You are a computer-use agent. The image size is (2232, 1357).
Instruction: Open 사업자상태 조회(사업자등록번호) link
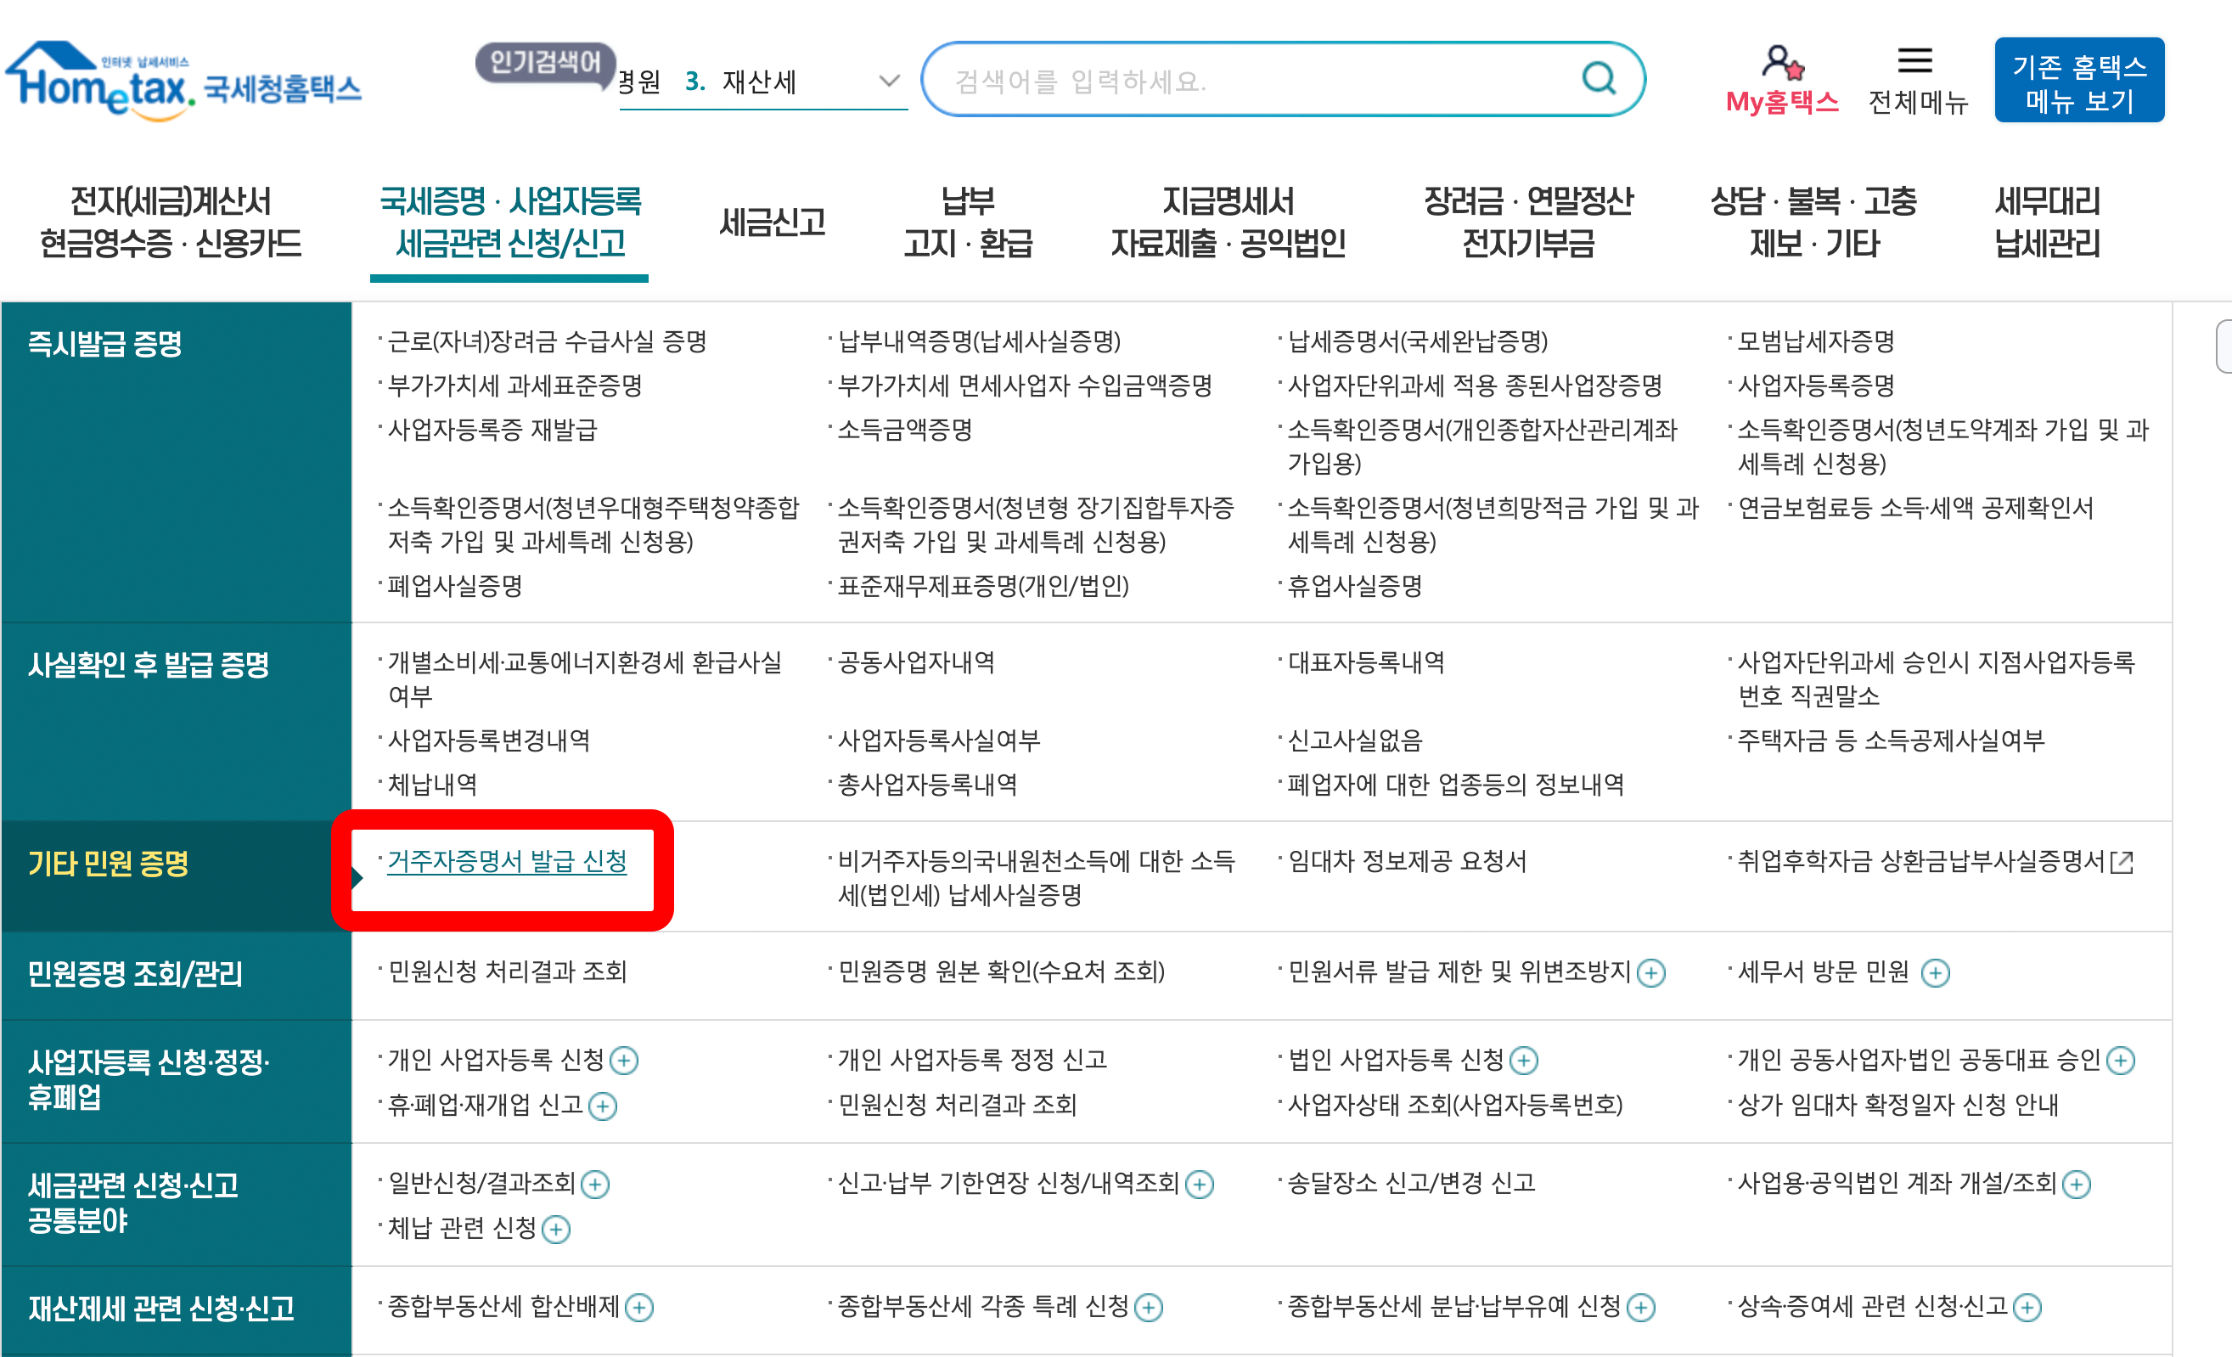[x=1456, y=1105]
